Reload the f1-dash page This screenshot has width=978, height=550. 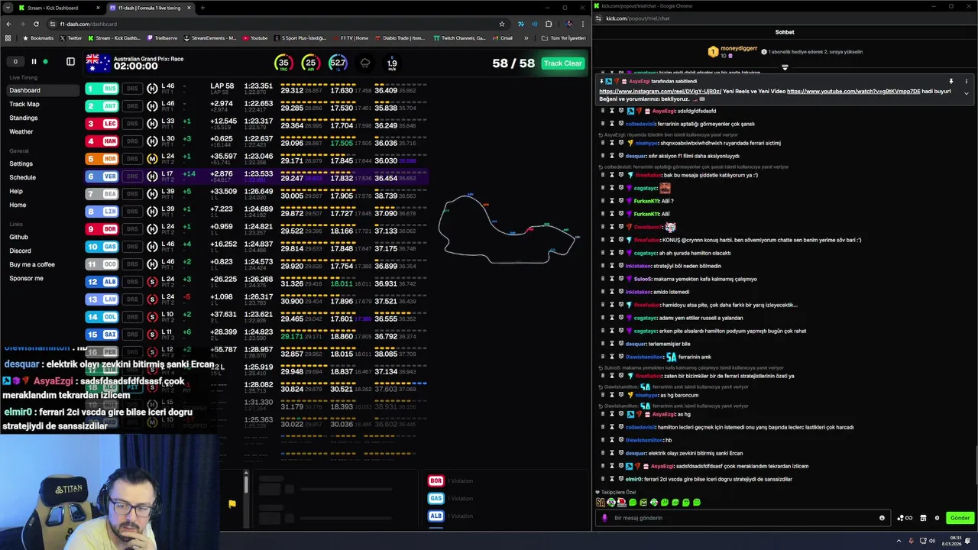(36, 24)
